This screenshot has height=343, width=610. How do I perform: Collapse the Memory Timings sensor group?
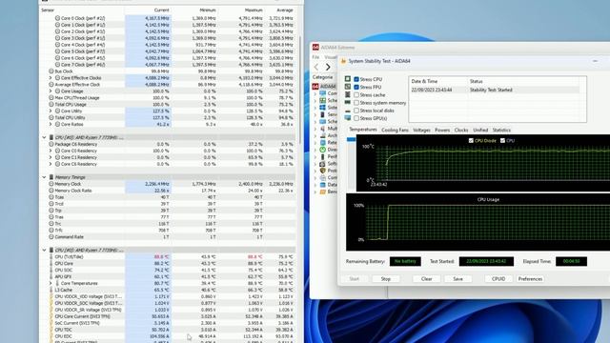pyautogui.click(x=44, y=177)
